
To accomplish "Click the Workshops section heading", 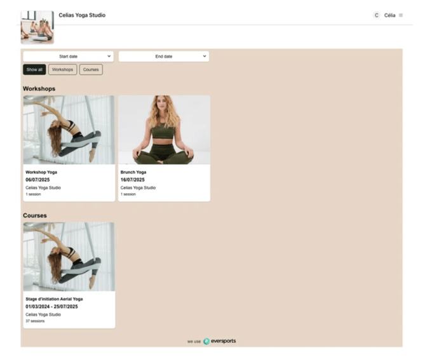I will pyautogui.click(x=39, y=89).
